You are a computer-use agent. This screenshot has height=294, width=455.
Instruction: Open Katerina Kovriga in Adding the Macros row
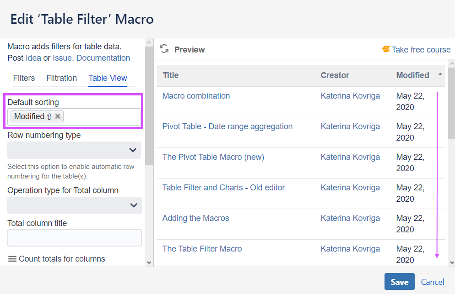click(x=350, y=218)
